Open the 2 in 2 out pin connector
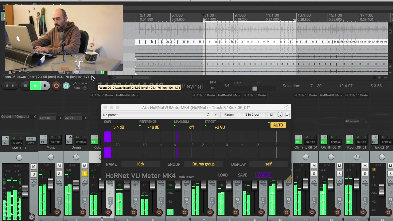The height and width of the screenshot is (221, 393). pos(252,115)
